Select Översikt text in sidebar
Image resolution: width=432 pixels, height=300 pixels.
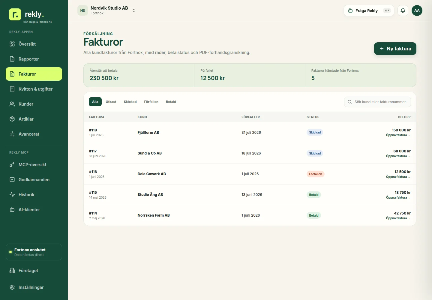27,44
